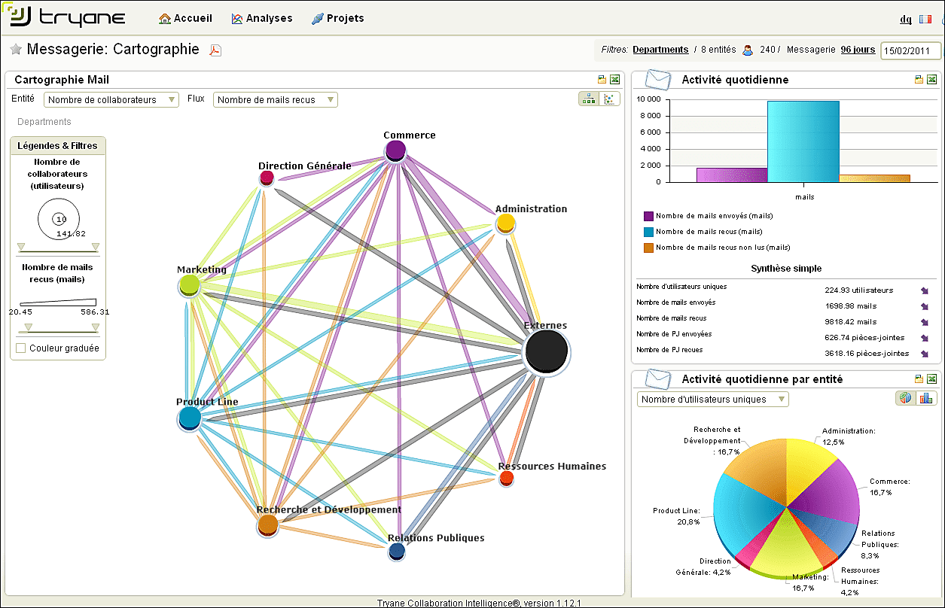Viewport: 945px width, 608px height.
Task: Click purple mails envoyés legend swatch
Action: (x=648, y=216)
